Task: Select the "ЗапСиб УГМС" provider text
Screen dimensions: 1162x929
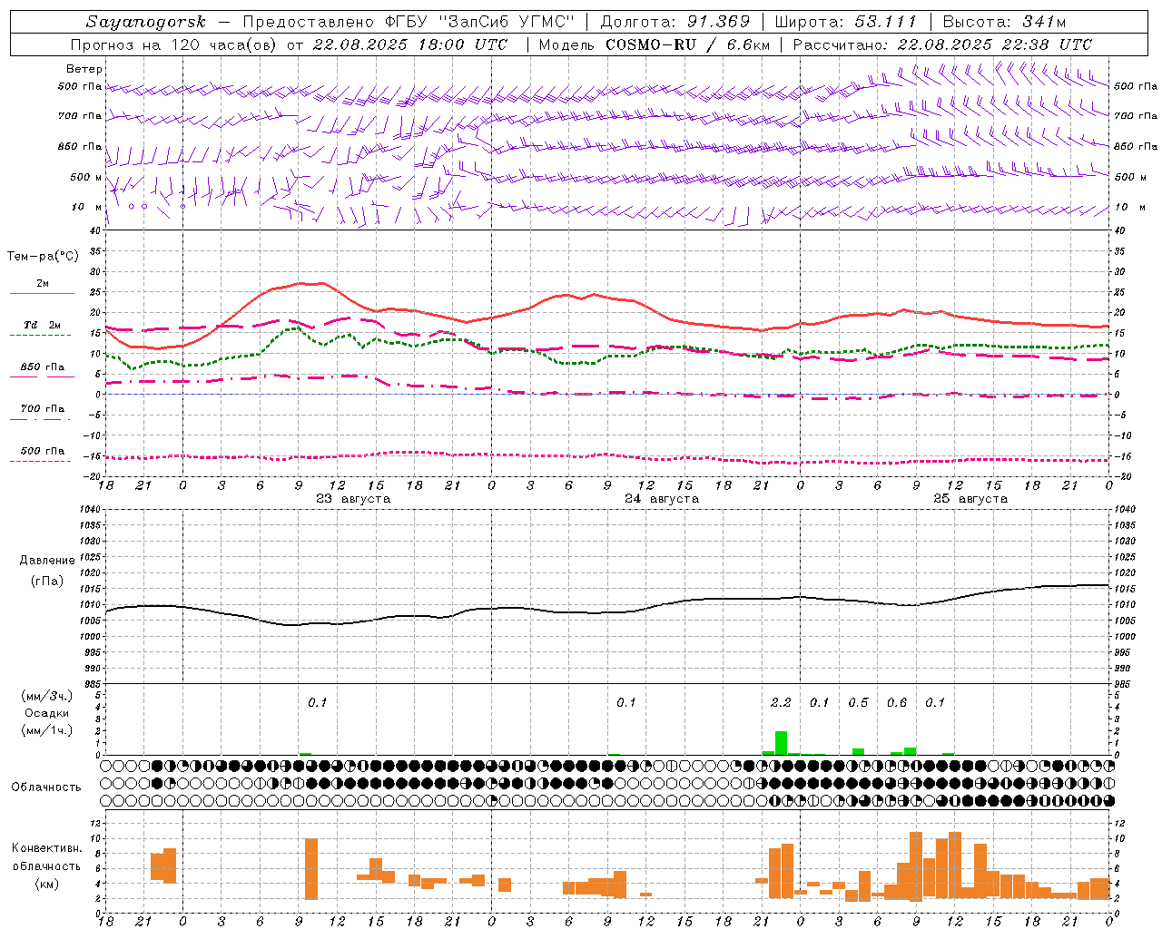Action: click(507, 22)
